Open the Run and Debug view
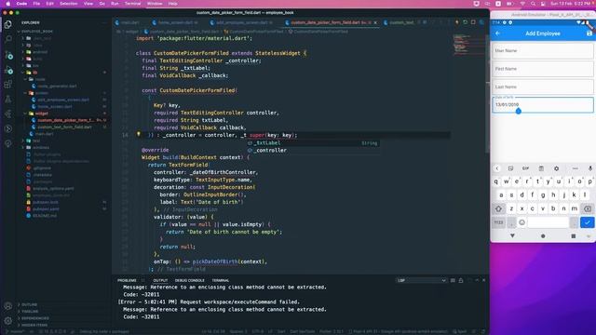The image size is (596, 335). (8, 71)
